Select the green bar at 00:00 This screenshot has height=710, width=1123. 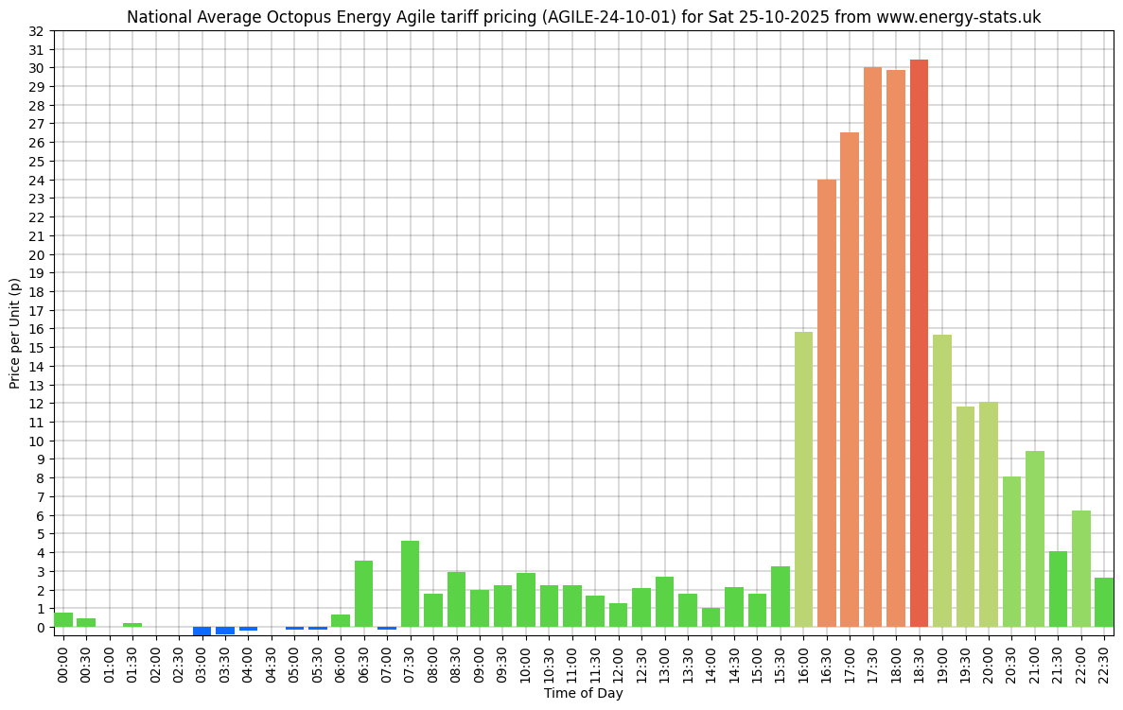tap(63, 620)
